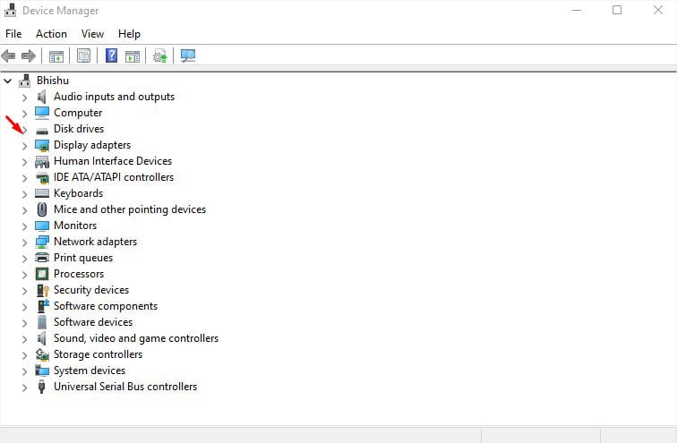Viewport: 677px width, 443px height.
Task: Click the Device Manager title bar icon
Action: (10, 11)
